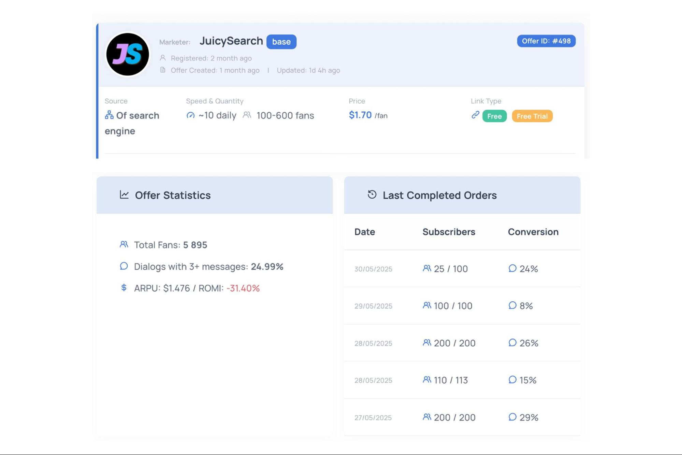Image resolution: width=682 pixels, height=455 pixels.
Task: Select the 30/05/2025 order row date
Action: coord(373,269)
